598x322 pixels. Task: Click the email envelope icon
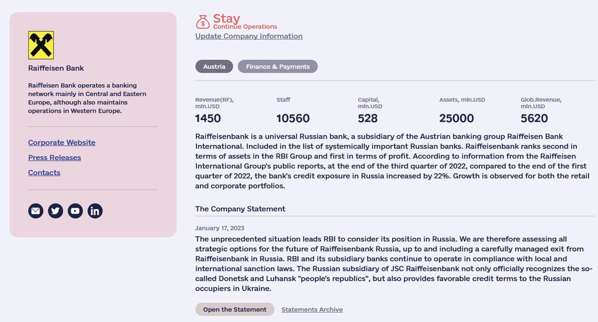pyautogui.click(x=35, y=211)
